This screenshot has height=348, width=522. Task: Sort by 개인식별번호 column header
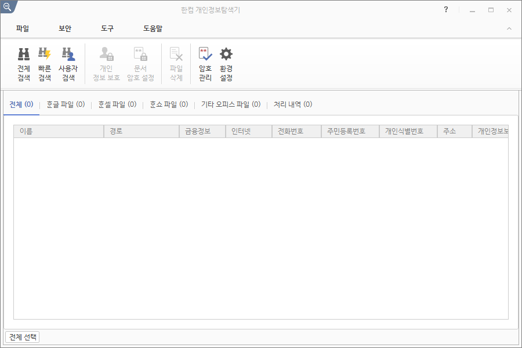[x=408, y=132]
